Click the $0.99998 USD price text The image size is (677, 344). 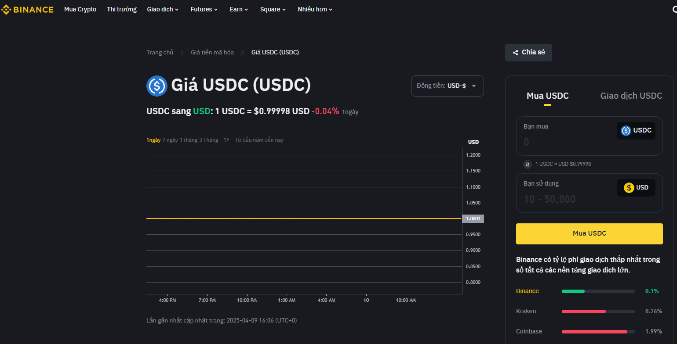coord(282,111)
